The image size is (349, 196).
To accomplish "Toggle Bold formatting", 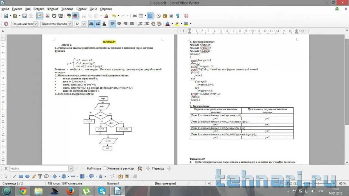I will pos(91,24).
